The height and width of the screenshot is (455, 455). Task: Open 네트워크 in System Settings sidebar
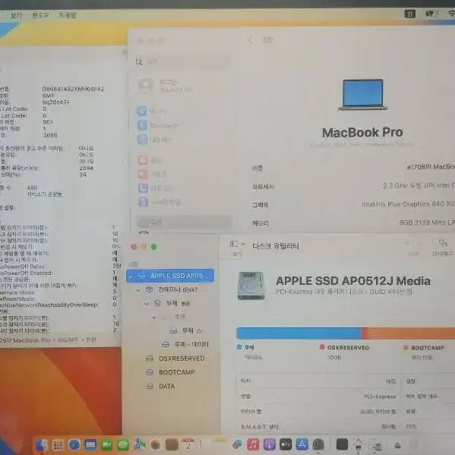[x=155, y=140]
